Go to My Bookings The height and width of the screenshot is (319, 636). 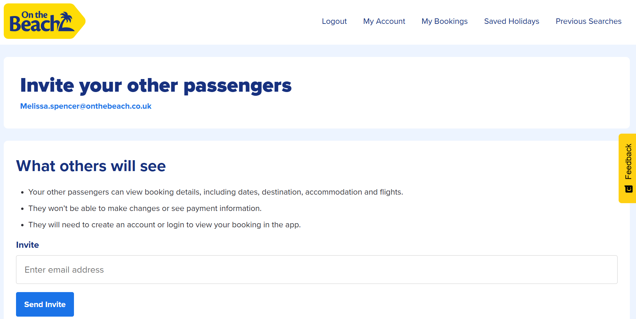coord(444,21)
